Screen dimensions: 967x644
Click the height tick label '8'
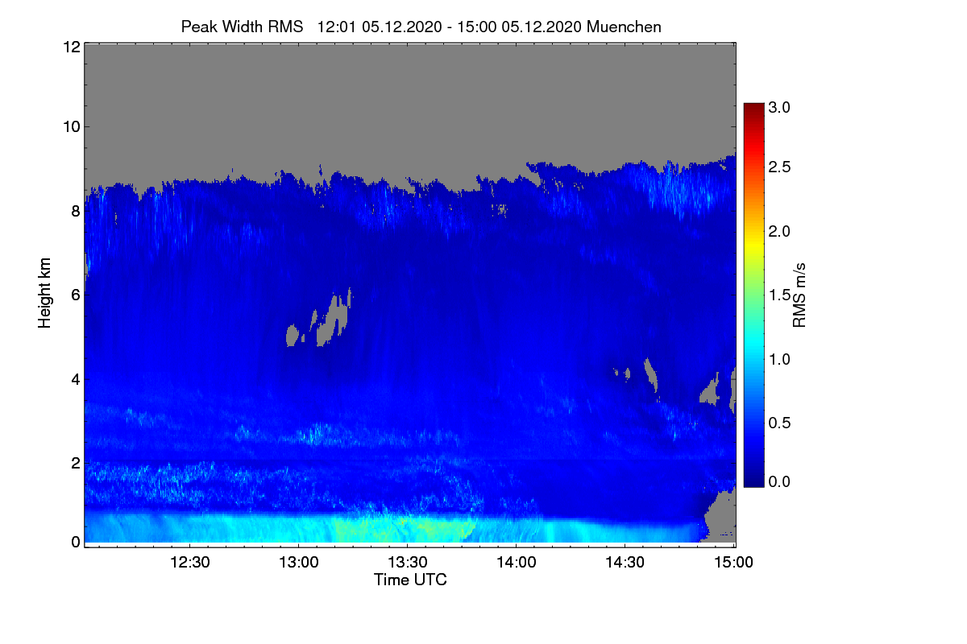75,211
